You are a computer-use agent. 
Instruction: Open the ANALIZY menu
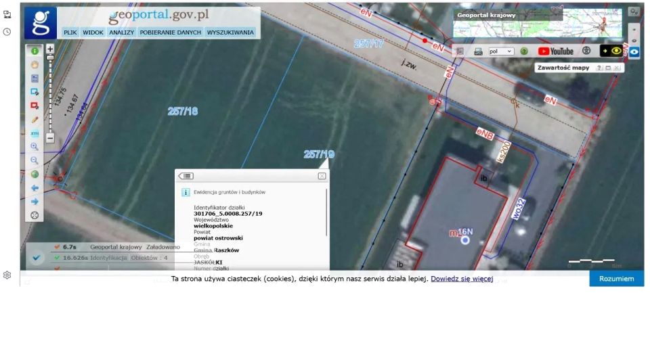tap(122, 32)
